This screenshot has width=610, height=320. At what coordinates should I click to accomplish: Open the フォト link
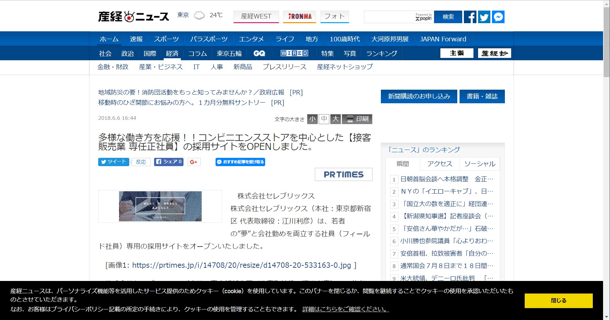335,17
